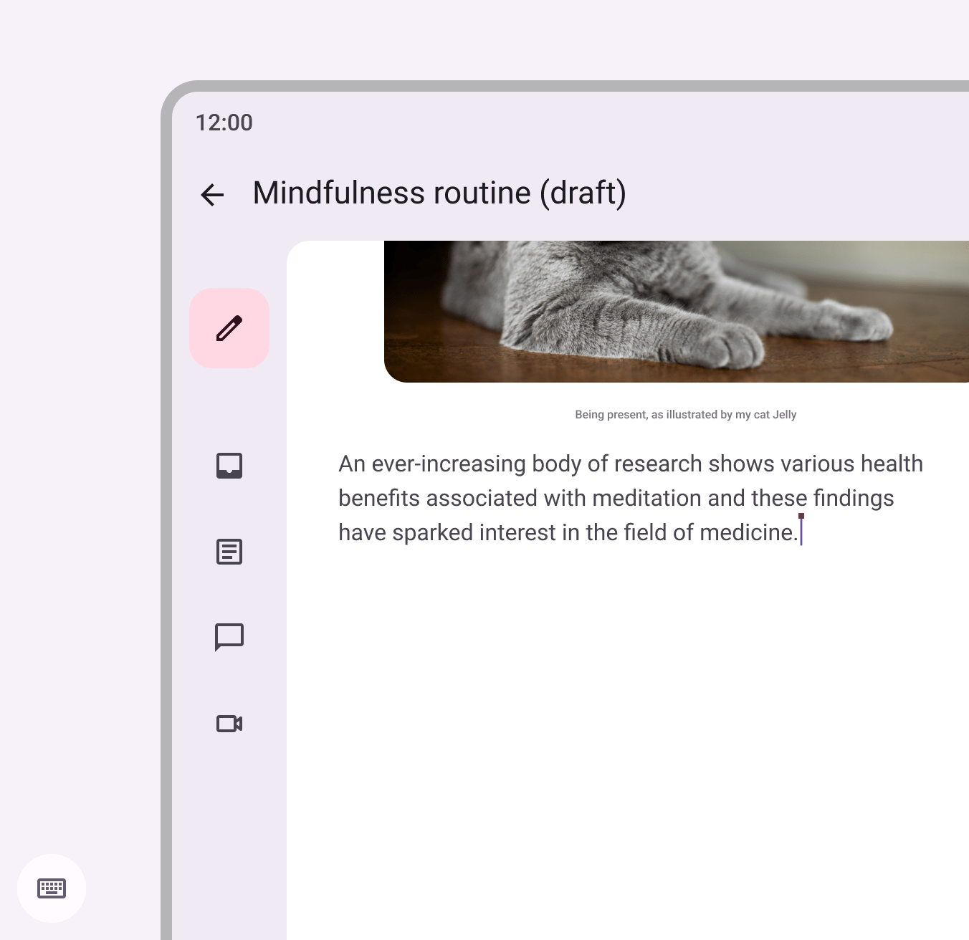Image resolution: width=969 pixels, height=940 pixels.
Task: Open the chat bubble icon in sidebar
Action: [229, 637]
